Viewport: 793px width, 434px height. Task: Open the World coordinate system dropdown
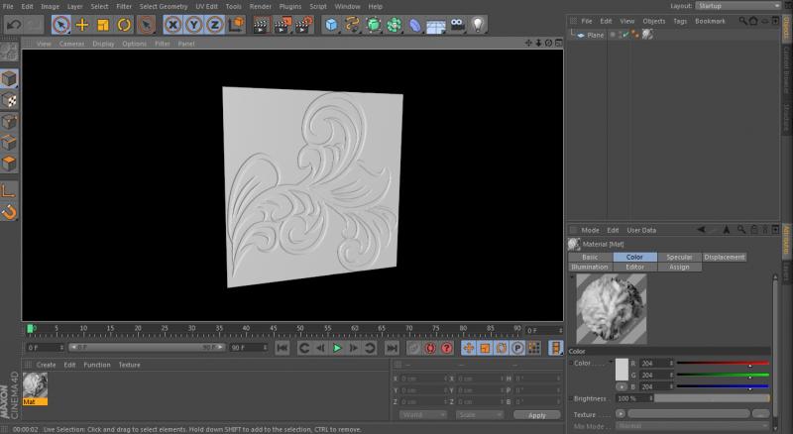coord(423,415)
